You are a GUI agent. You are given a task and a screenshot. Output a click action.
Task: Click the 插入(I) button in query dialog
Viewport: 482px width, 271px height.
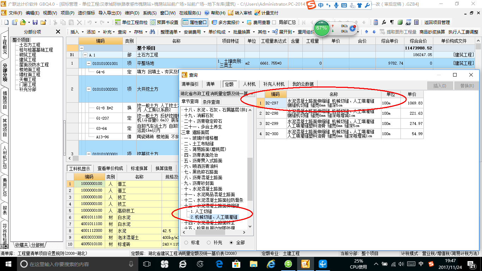(x=440, y=85)
